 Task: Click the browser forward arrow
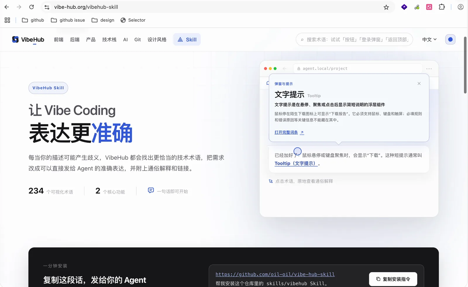19,7
